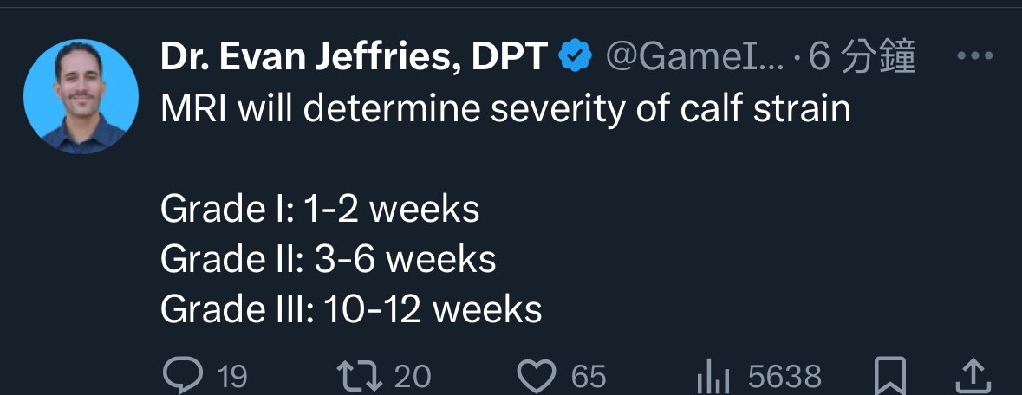Bookmark this tweet using the bookmark icon
1022x395 pixels.
(x=890, y=376)
